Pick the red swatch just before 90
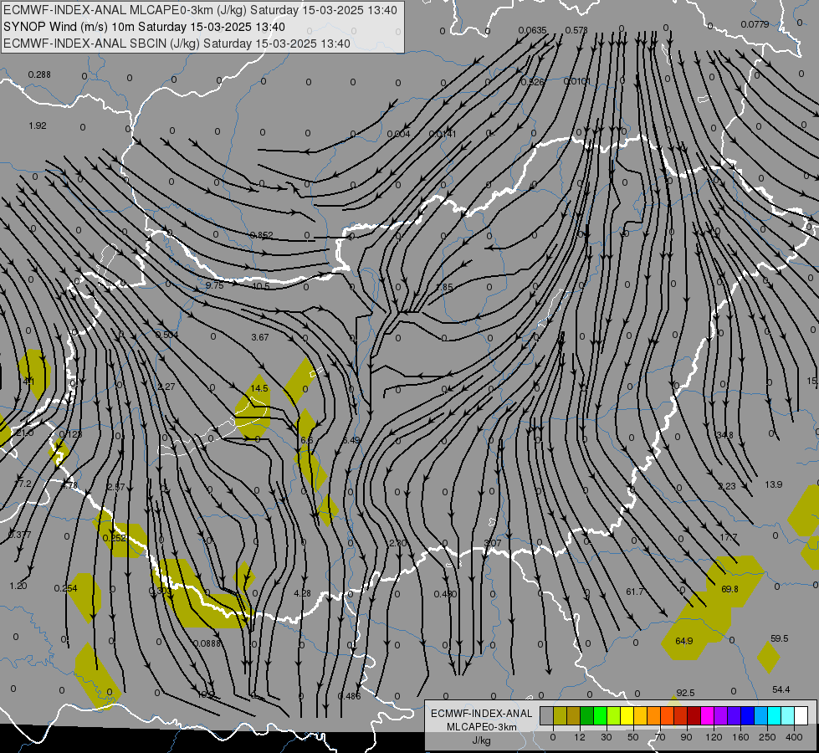819x753 pixels. click(681, 716)
